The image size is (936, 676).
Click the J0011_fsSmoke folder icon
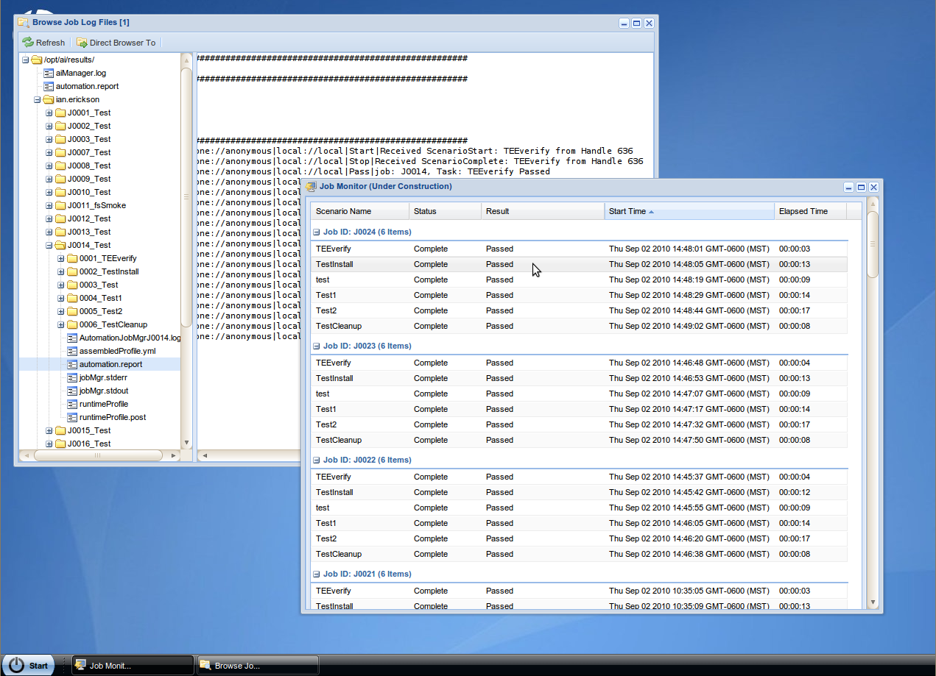coord(60,205)
